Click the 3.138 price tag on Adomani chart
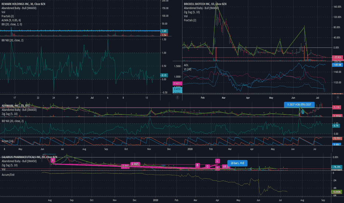The height and width of the screenshot is (203, 344). click(x=337, y=107)
